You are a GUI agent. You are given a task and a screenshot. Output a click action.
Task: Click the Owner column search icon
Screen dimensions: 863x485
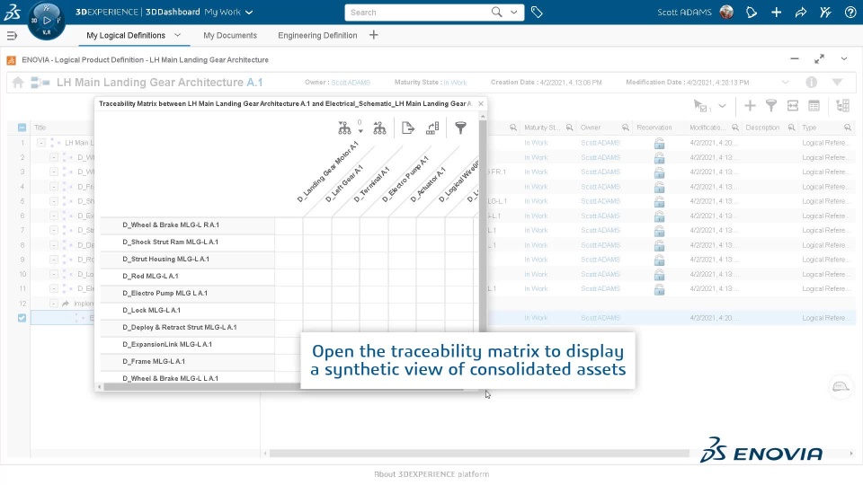tap(626, 128)
